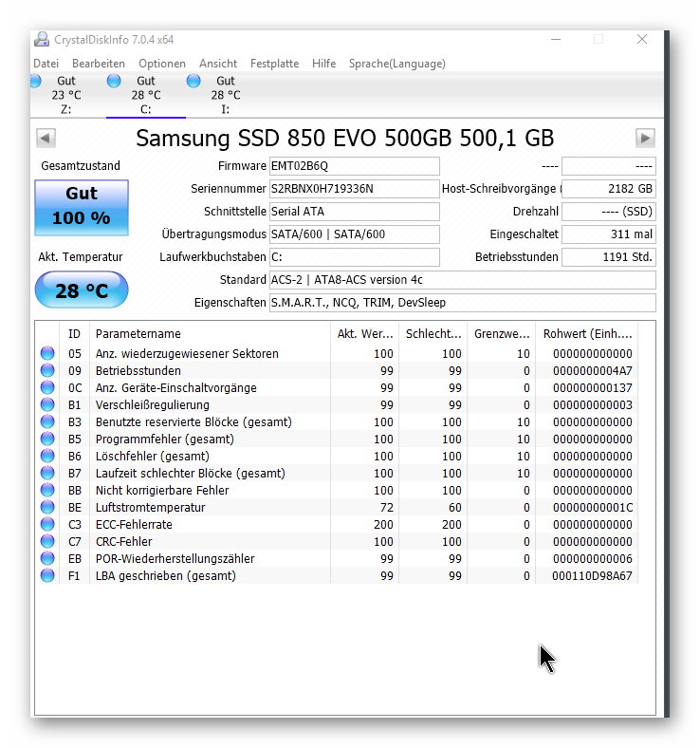Click status orb for attribute 05 row
The height and width of the screenshot is (748, 700).
point(47,353)
